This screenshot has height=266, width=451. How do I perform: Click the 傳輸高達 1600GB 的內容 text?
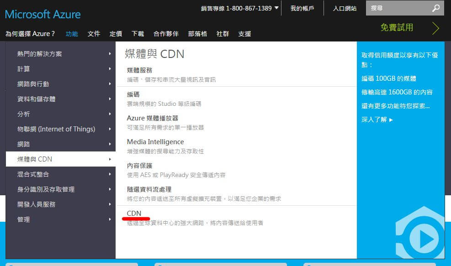397,92
